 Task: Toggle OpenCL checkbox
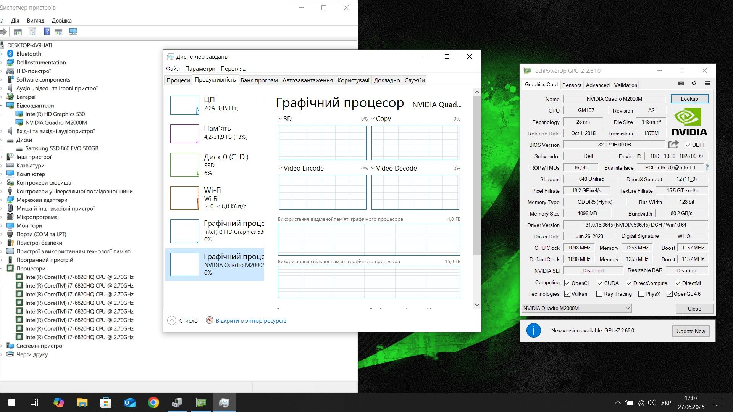(567, 283)
